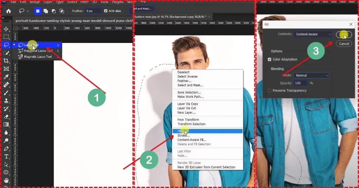Viewport: 359px width, 188px height.
Task: Select the Frame tool
Action: (x=6, y=69)
